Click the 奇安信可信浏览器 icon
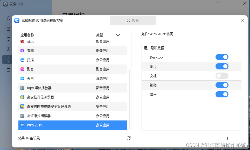This screenshot has height=150, width=250. [x=22, y=97]
